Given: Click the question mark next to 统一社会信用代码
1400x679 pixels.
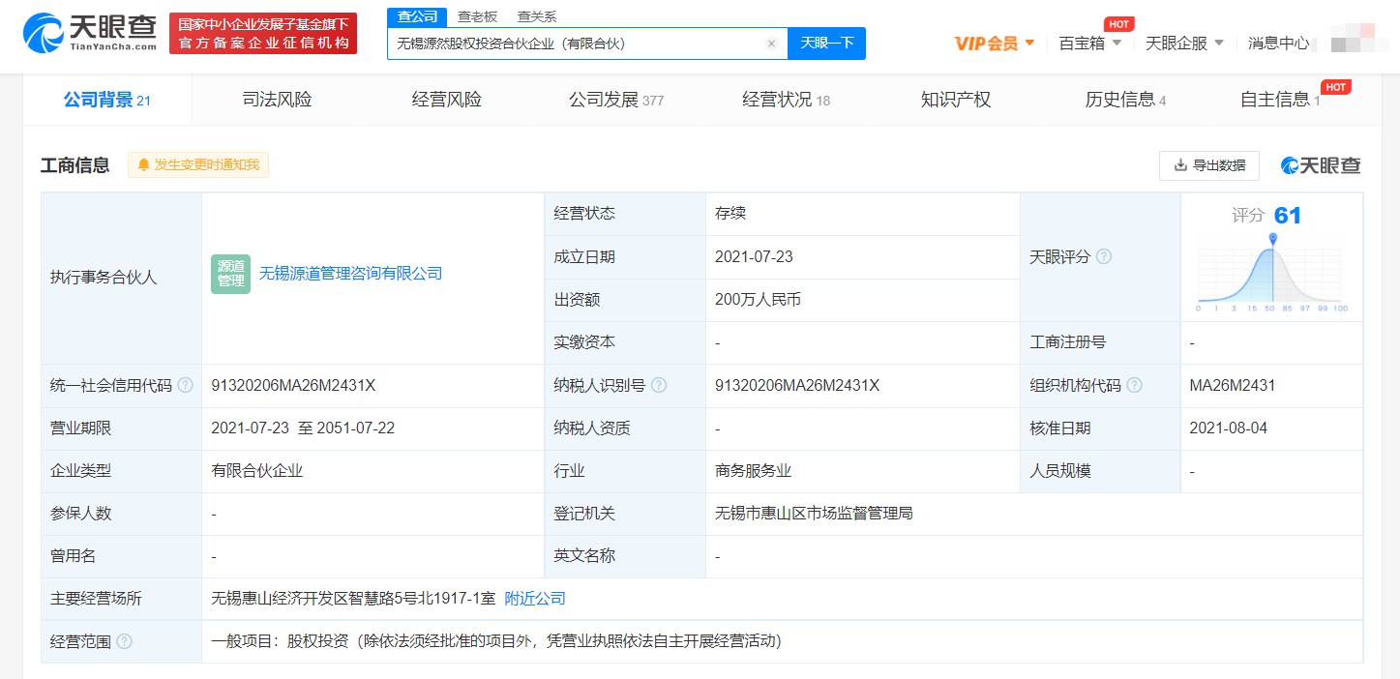Looking at the screenshot, I should click(x=184, y=385).
